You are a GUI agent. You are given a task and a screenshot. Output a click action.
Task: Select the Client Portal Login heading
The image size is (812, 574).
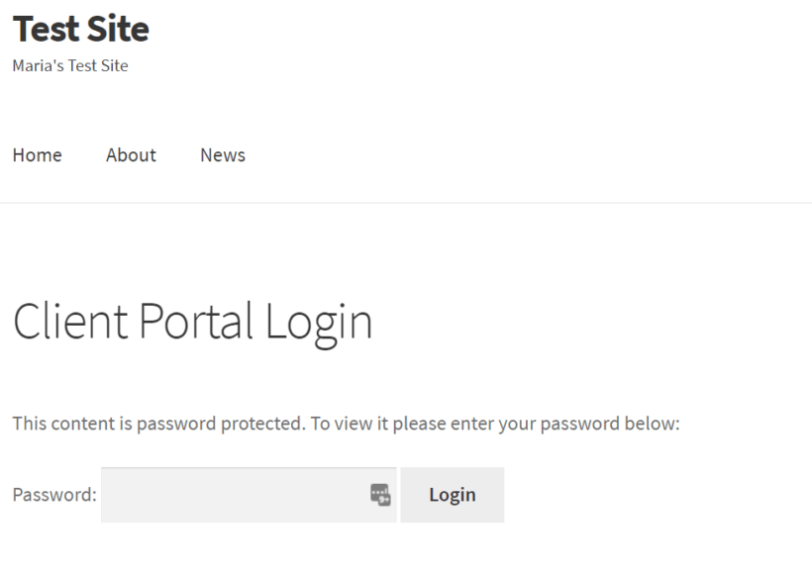192,321
